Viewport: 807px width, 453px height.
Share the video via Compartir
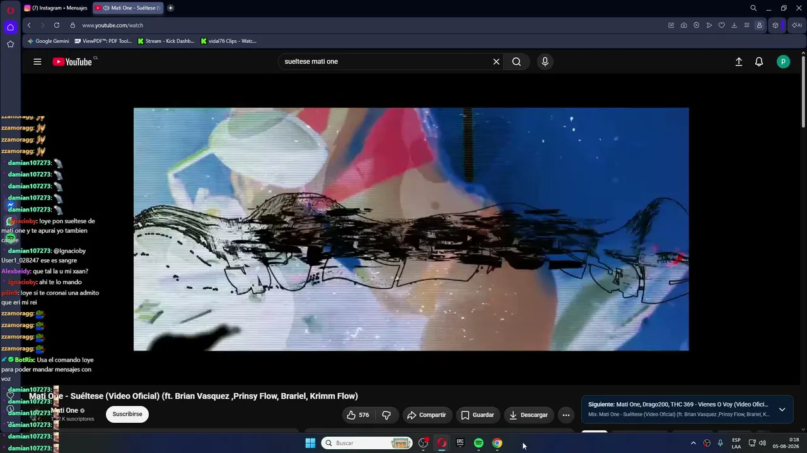coord(426,415)
